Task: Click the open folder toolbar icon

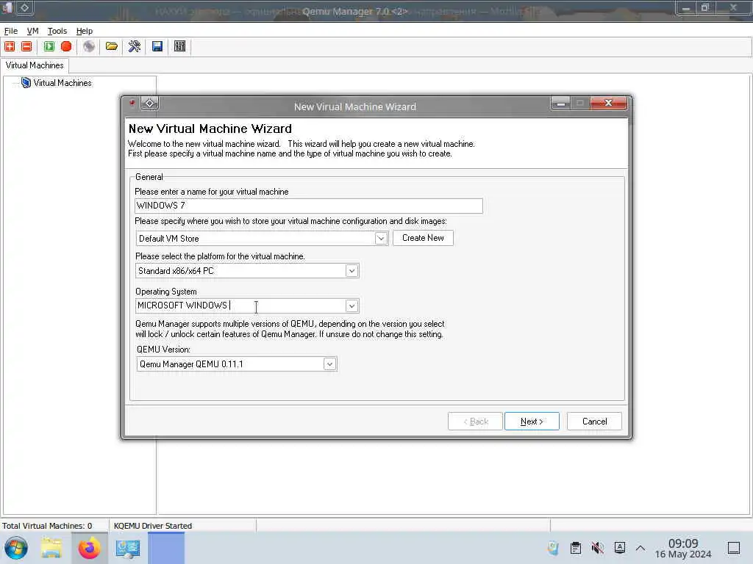Action: (x=112, y=46)
